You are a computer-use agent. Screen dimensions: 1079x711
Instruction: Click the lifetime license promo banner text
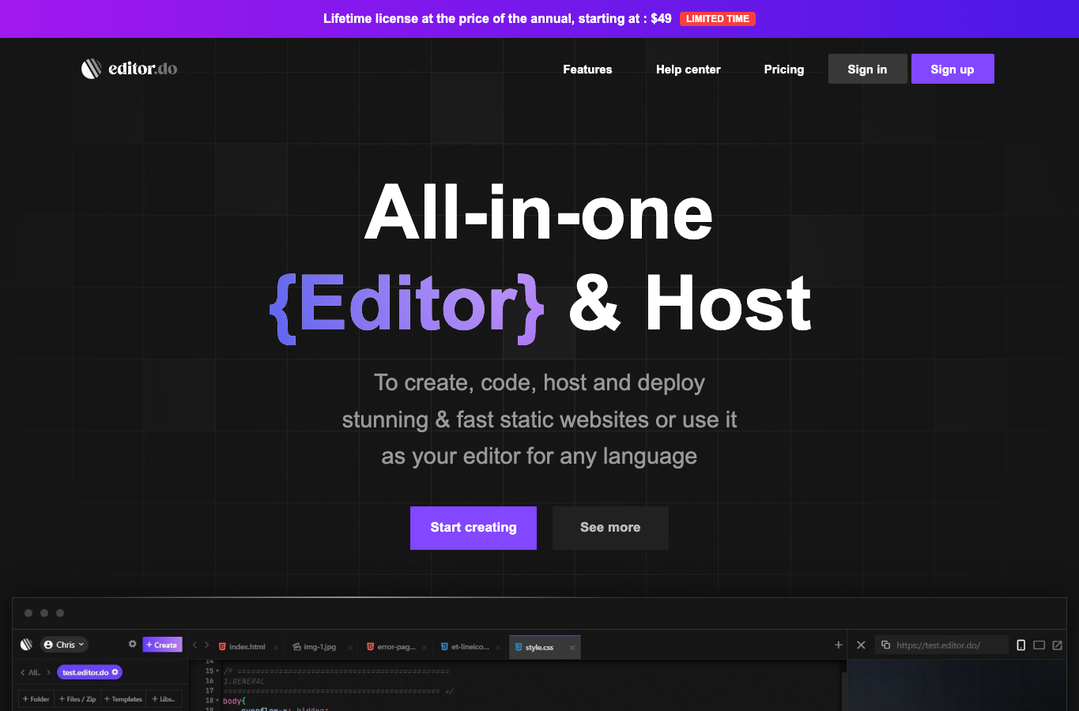pos(497,19)
